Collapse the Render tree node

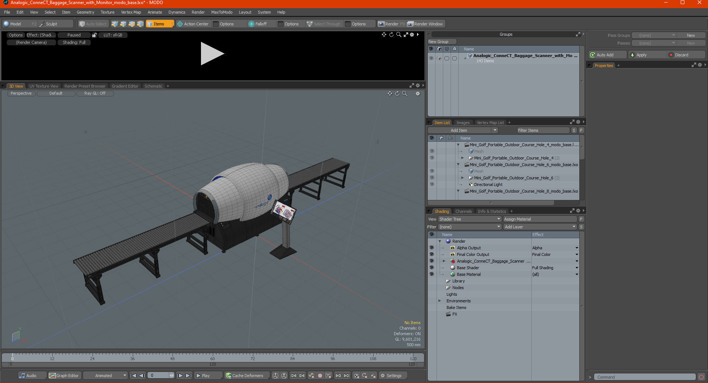pos(440,241)
